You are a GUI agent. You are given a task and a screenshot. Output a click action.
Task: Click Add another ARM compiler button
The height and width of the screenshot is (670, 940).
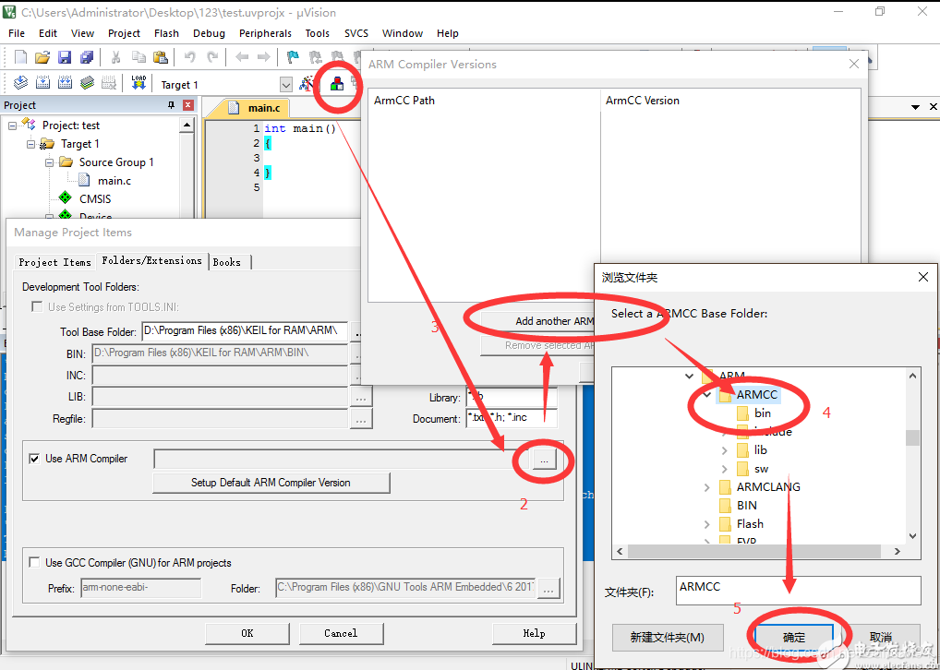point(537,321)
